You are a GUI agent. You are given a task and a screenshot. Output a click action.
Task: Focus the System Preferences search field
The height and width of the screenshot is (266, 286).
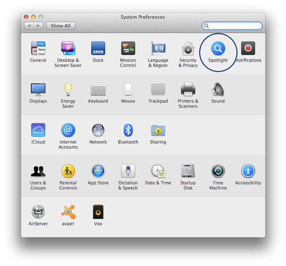(232, 26)
